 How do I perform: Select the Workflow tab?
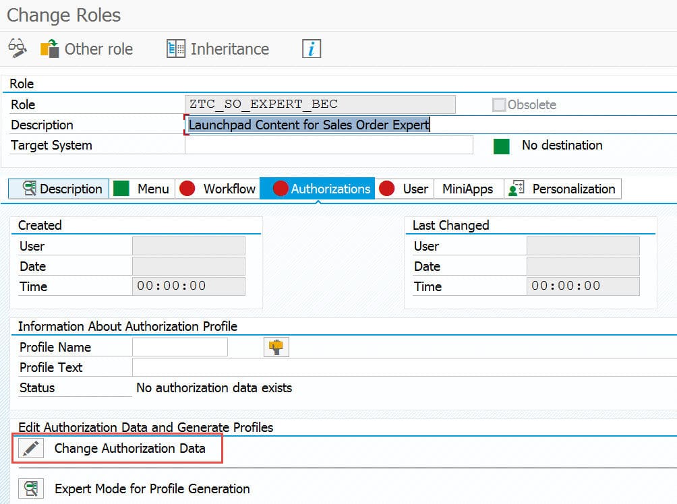[218, 189]
